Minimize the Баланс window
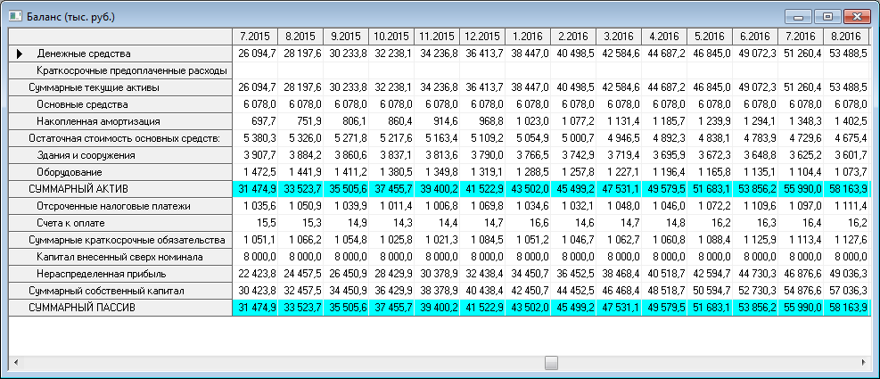Screen dimensions: 880x379 tap(798, 17)
